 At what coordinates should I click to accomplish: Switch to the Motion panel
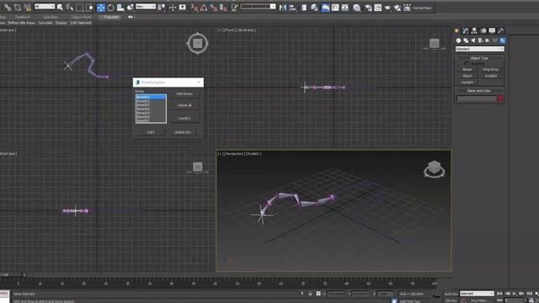[x=483, y=30]
